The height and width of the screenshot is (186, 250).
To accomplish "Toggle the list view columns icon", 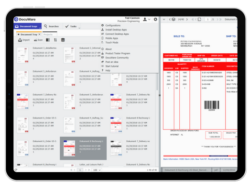I will (48, 40).
